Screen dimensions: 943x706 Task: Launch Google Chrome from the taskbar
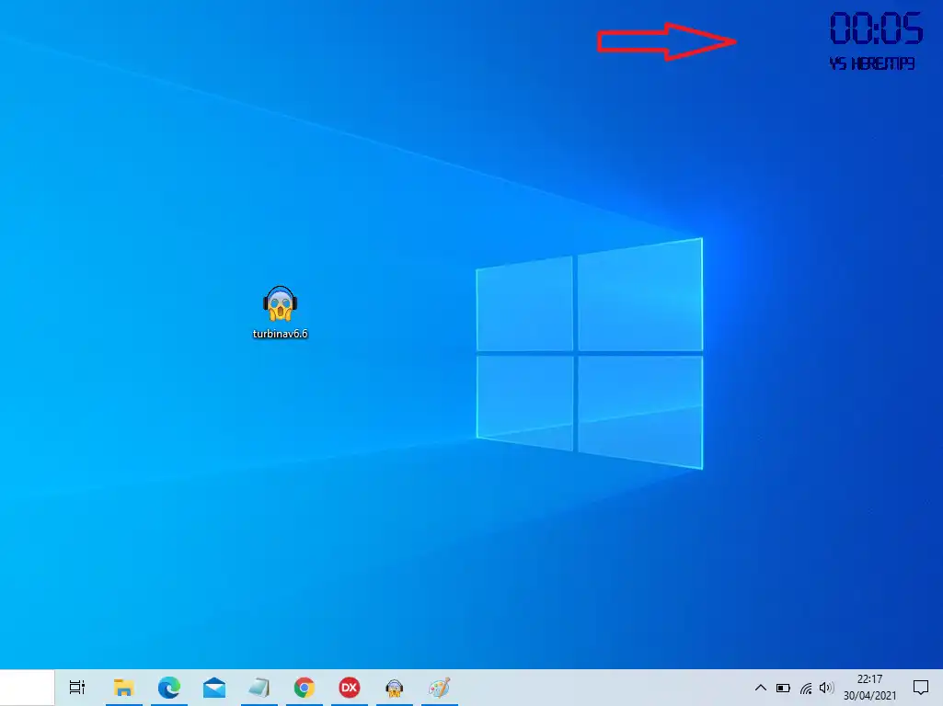tap(305, 688)
